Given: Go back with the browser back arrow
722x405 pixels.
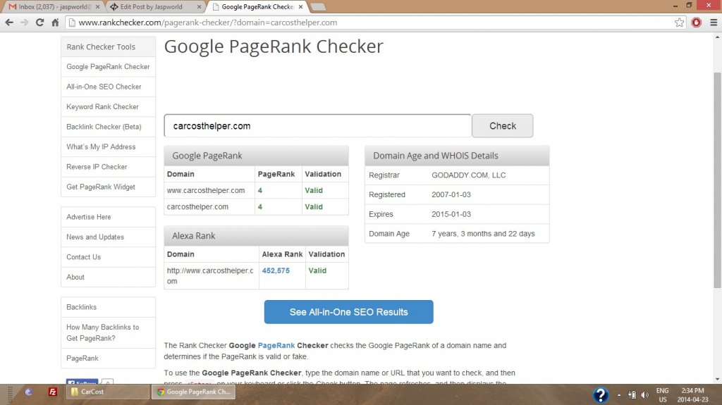Looking at the screenshot, I should click(x=9, y=22).
